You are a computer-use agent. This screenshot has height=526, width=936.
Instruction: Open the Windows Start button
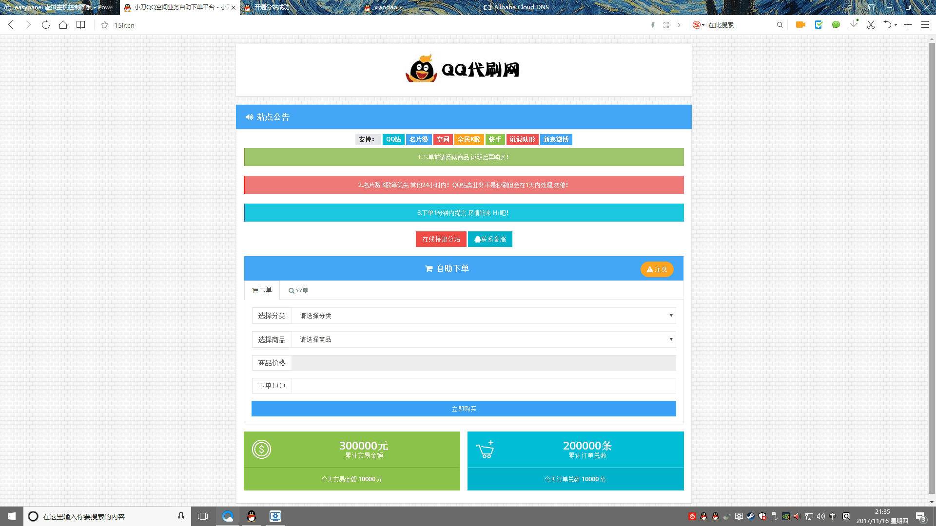click(12, 516)
